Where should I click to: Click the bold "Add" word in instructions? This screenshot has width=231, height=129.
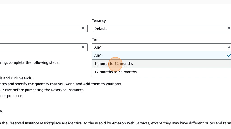(86, 84)
